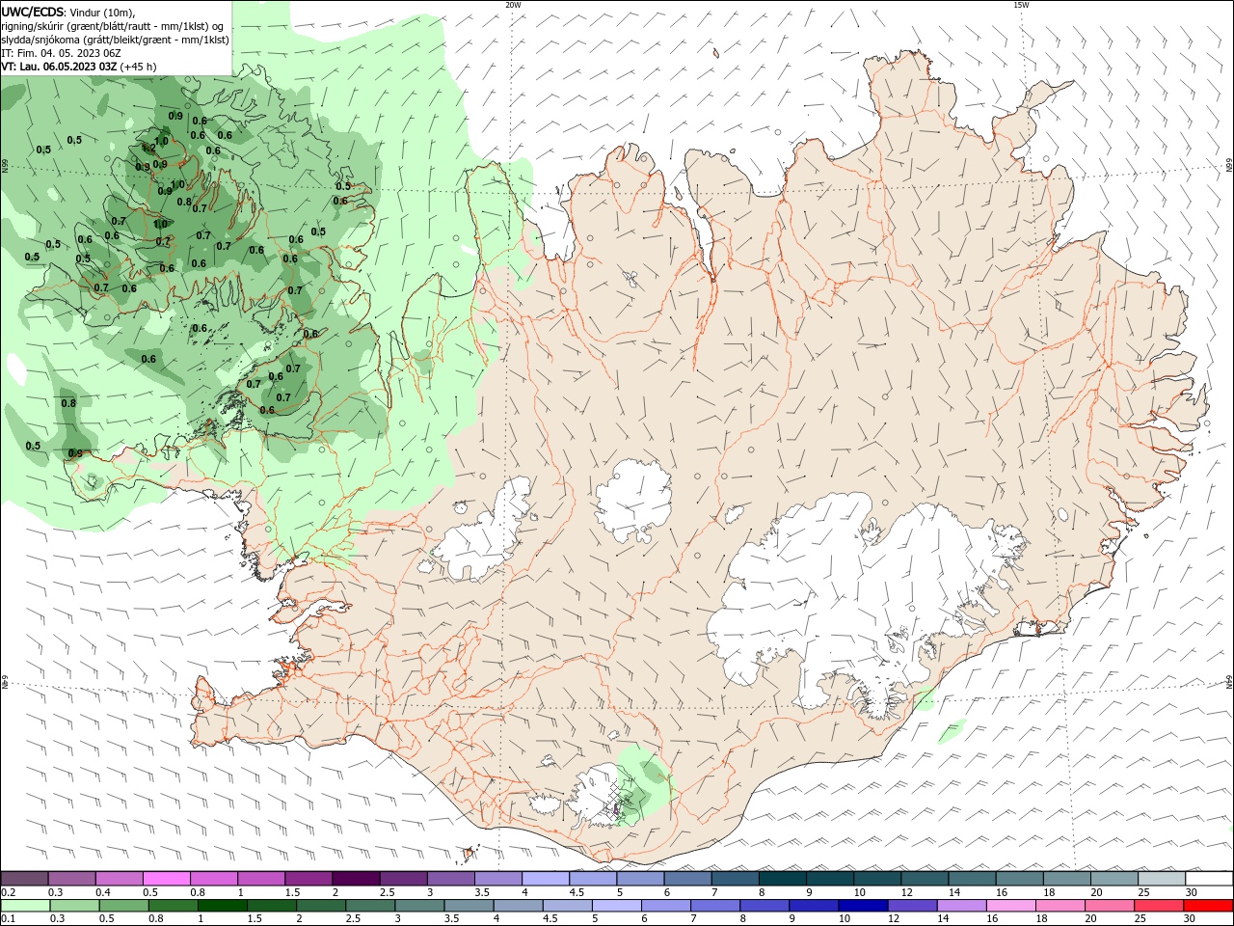Click the 15W longitude label at top
This screenshot has width=1234, height=926.
click(x=1021, y=5)
